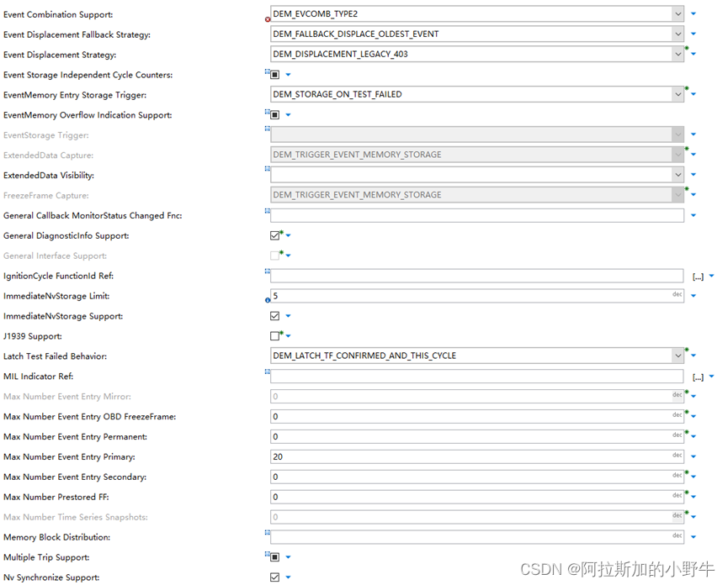Uncheck the ImmediateNvStorage Support checkbox
The image size is (728, 585).
click(274, 315)
